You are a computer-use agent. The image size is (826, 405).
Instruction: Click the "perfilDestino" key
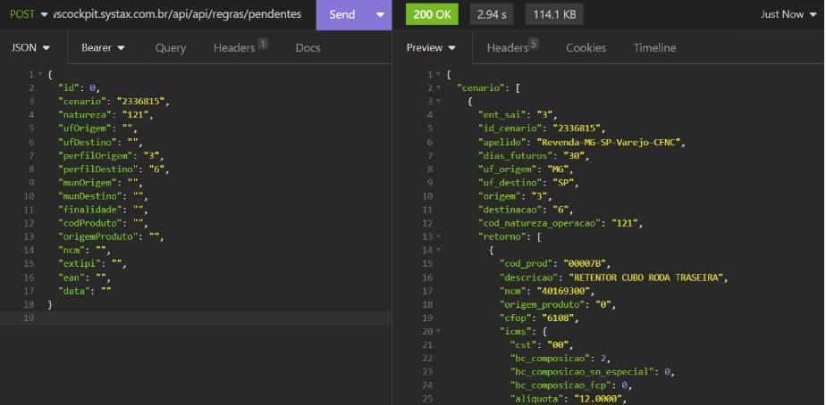pos(98,169)
